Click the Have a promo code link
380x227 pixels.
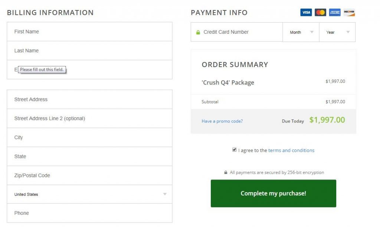[x=222, y=121]
